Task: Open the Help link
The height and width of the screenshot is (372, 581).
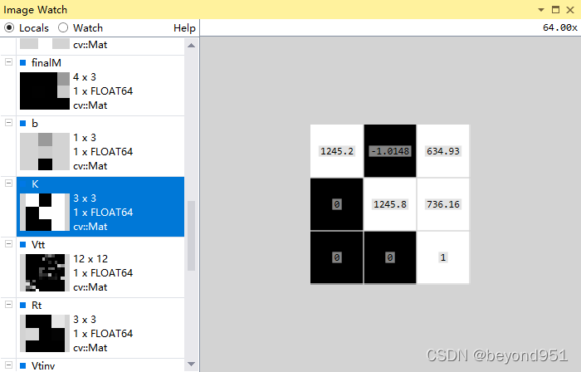Action: point(184,28)
